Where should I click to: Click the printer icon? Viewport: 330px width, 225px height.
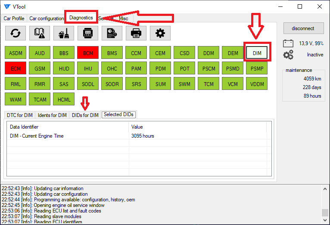pyautogui.click(x=136, y=33)
